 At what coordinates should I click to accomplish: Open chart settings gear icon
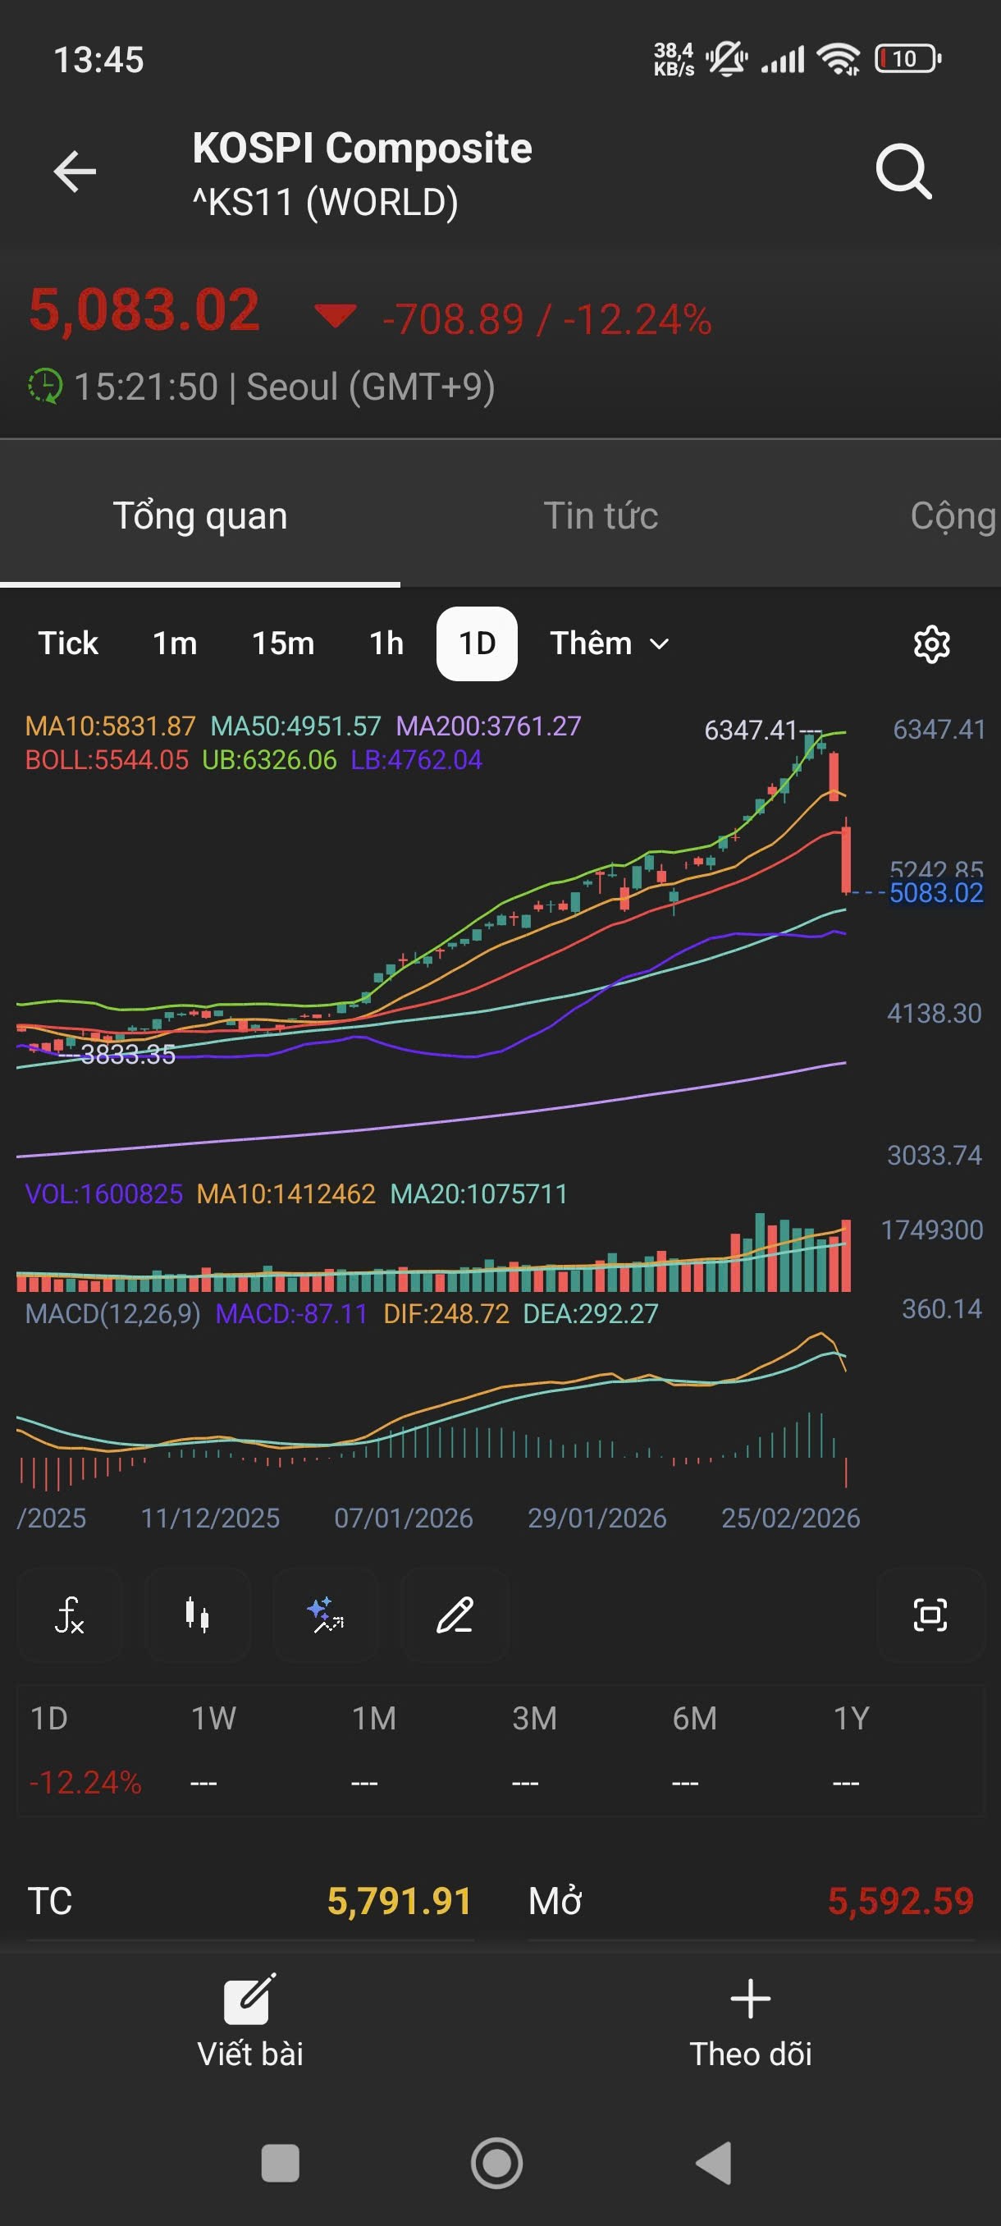pyautogui.click(x=931, y=644)
